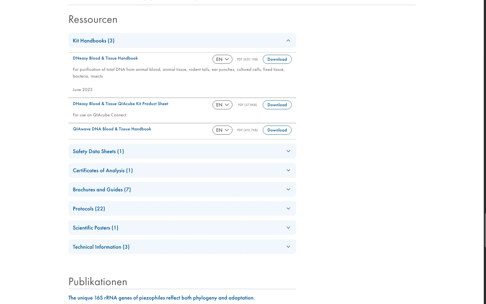This screenshot has width=486, height=304.
Task: Open QIAwave DNA Blood & Tissue Handbook link
Action: click(112, 129)
